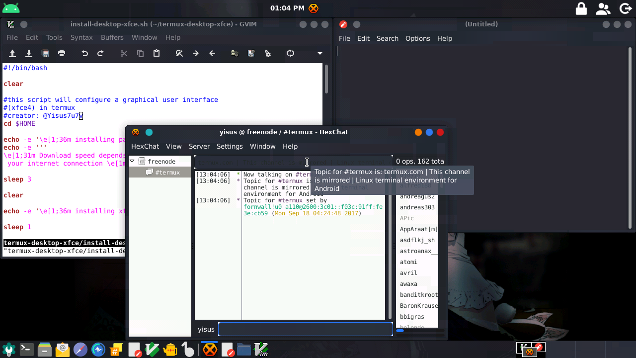Open View menu in HexChat
636x358 pixels.
[173, 146]
